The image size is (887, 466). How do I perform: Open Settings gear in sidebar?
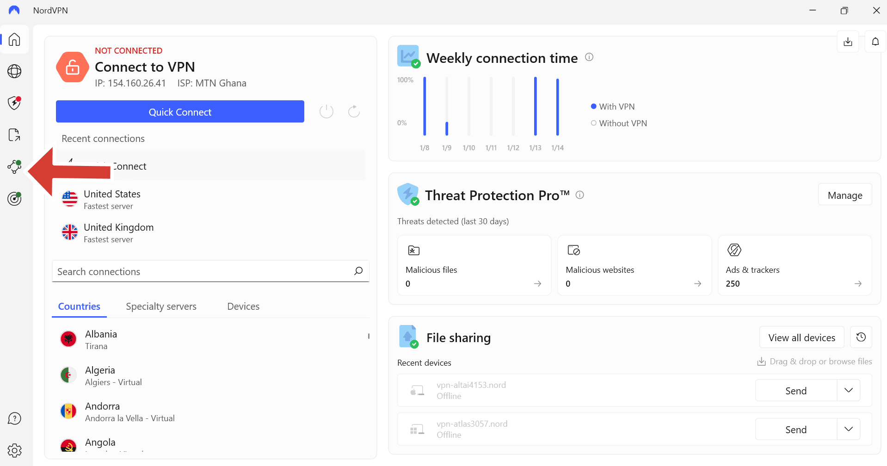14,450
